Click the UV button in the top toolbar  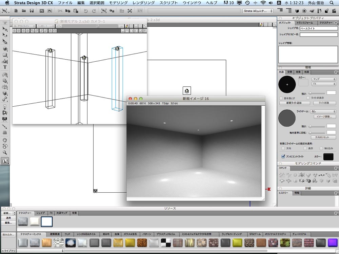[x=140, y=11]
